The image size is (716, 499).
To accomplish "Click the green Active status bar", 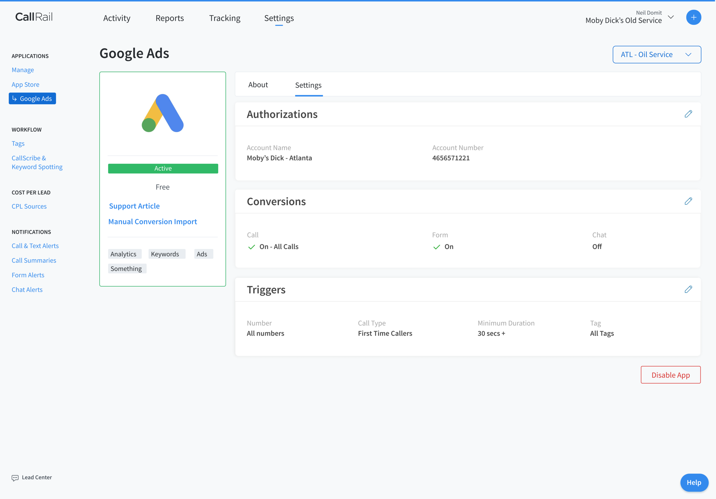I will pyautogui.click(x=163, y=169).
